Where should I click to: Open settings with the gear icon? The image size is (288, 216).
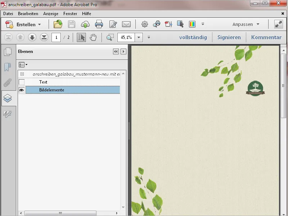(145, 24)
